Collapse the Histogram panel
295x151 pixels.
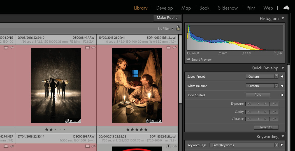tap(283, 18)
